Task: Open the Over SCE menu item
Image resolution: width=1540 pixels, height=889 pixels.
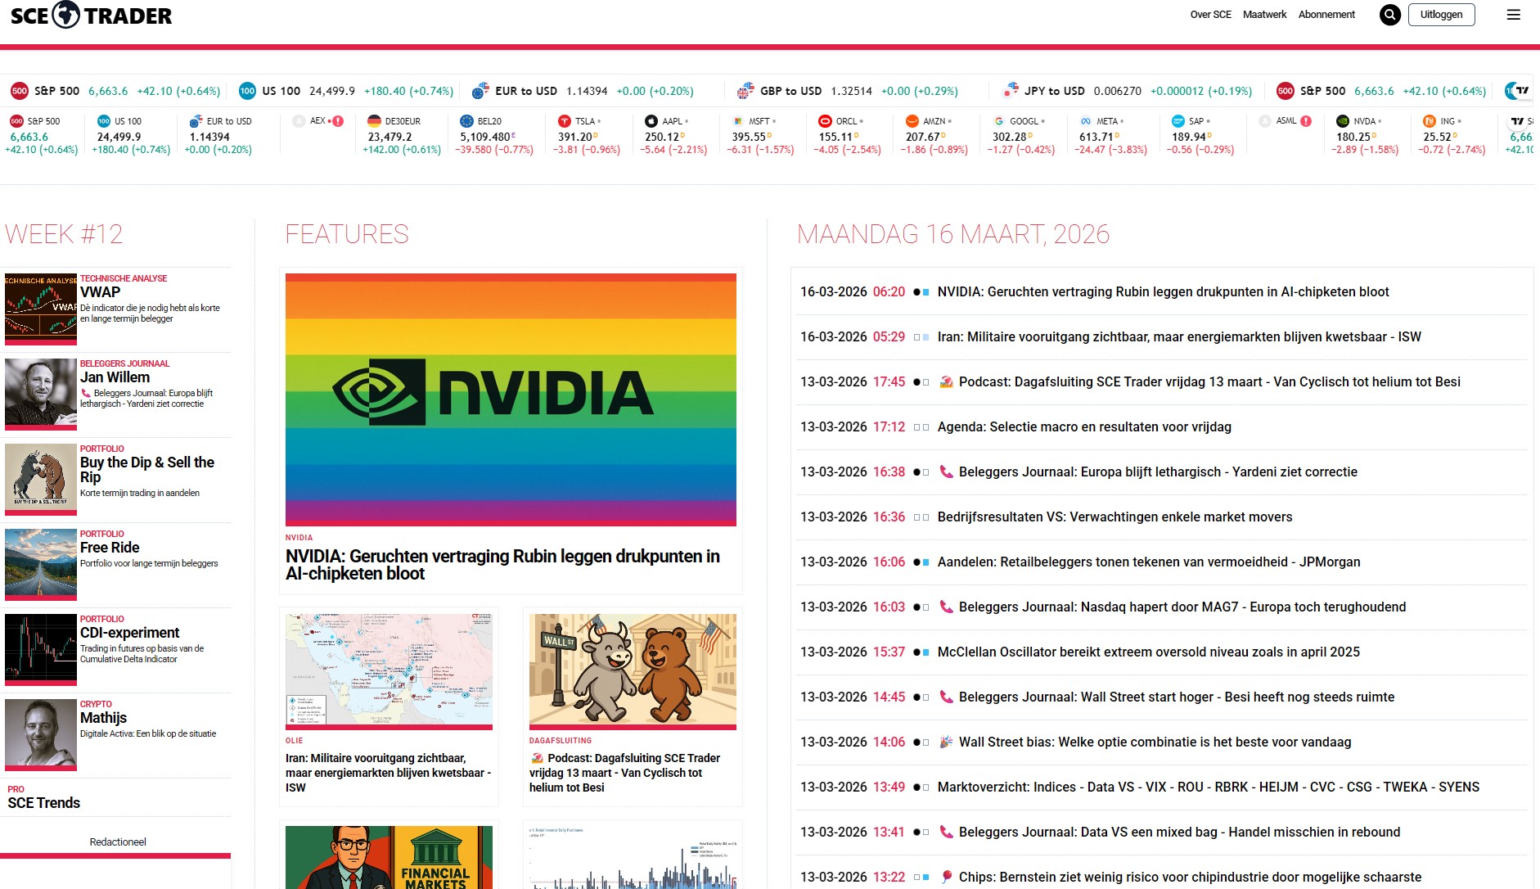Action: [x=1210, y=15]
